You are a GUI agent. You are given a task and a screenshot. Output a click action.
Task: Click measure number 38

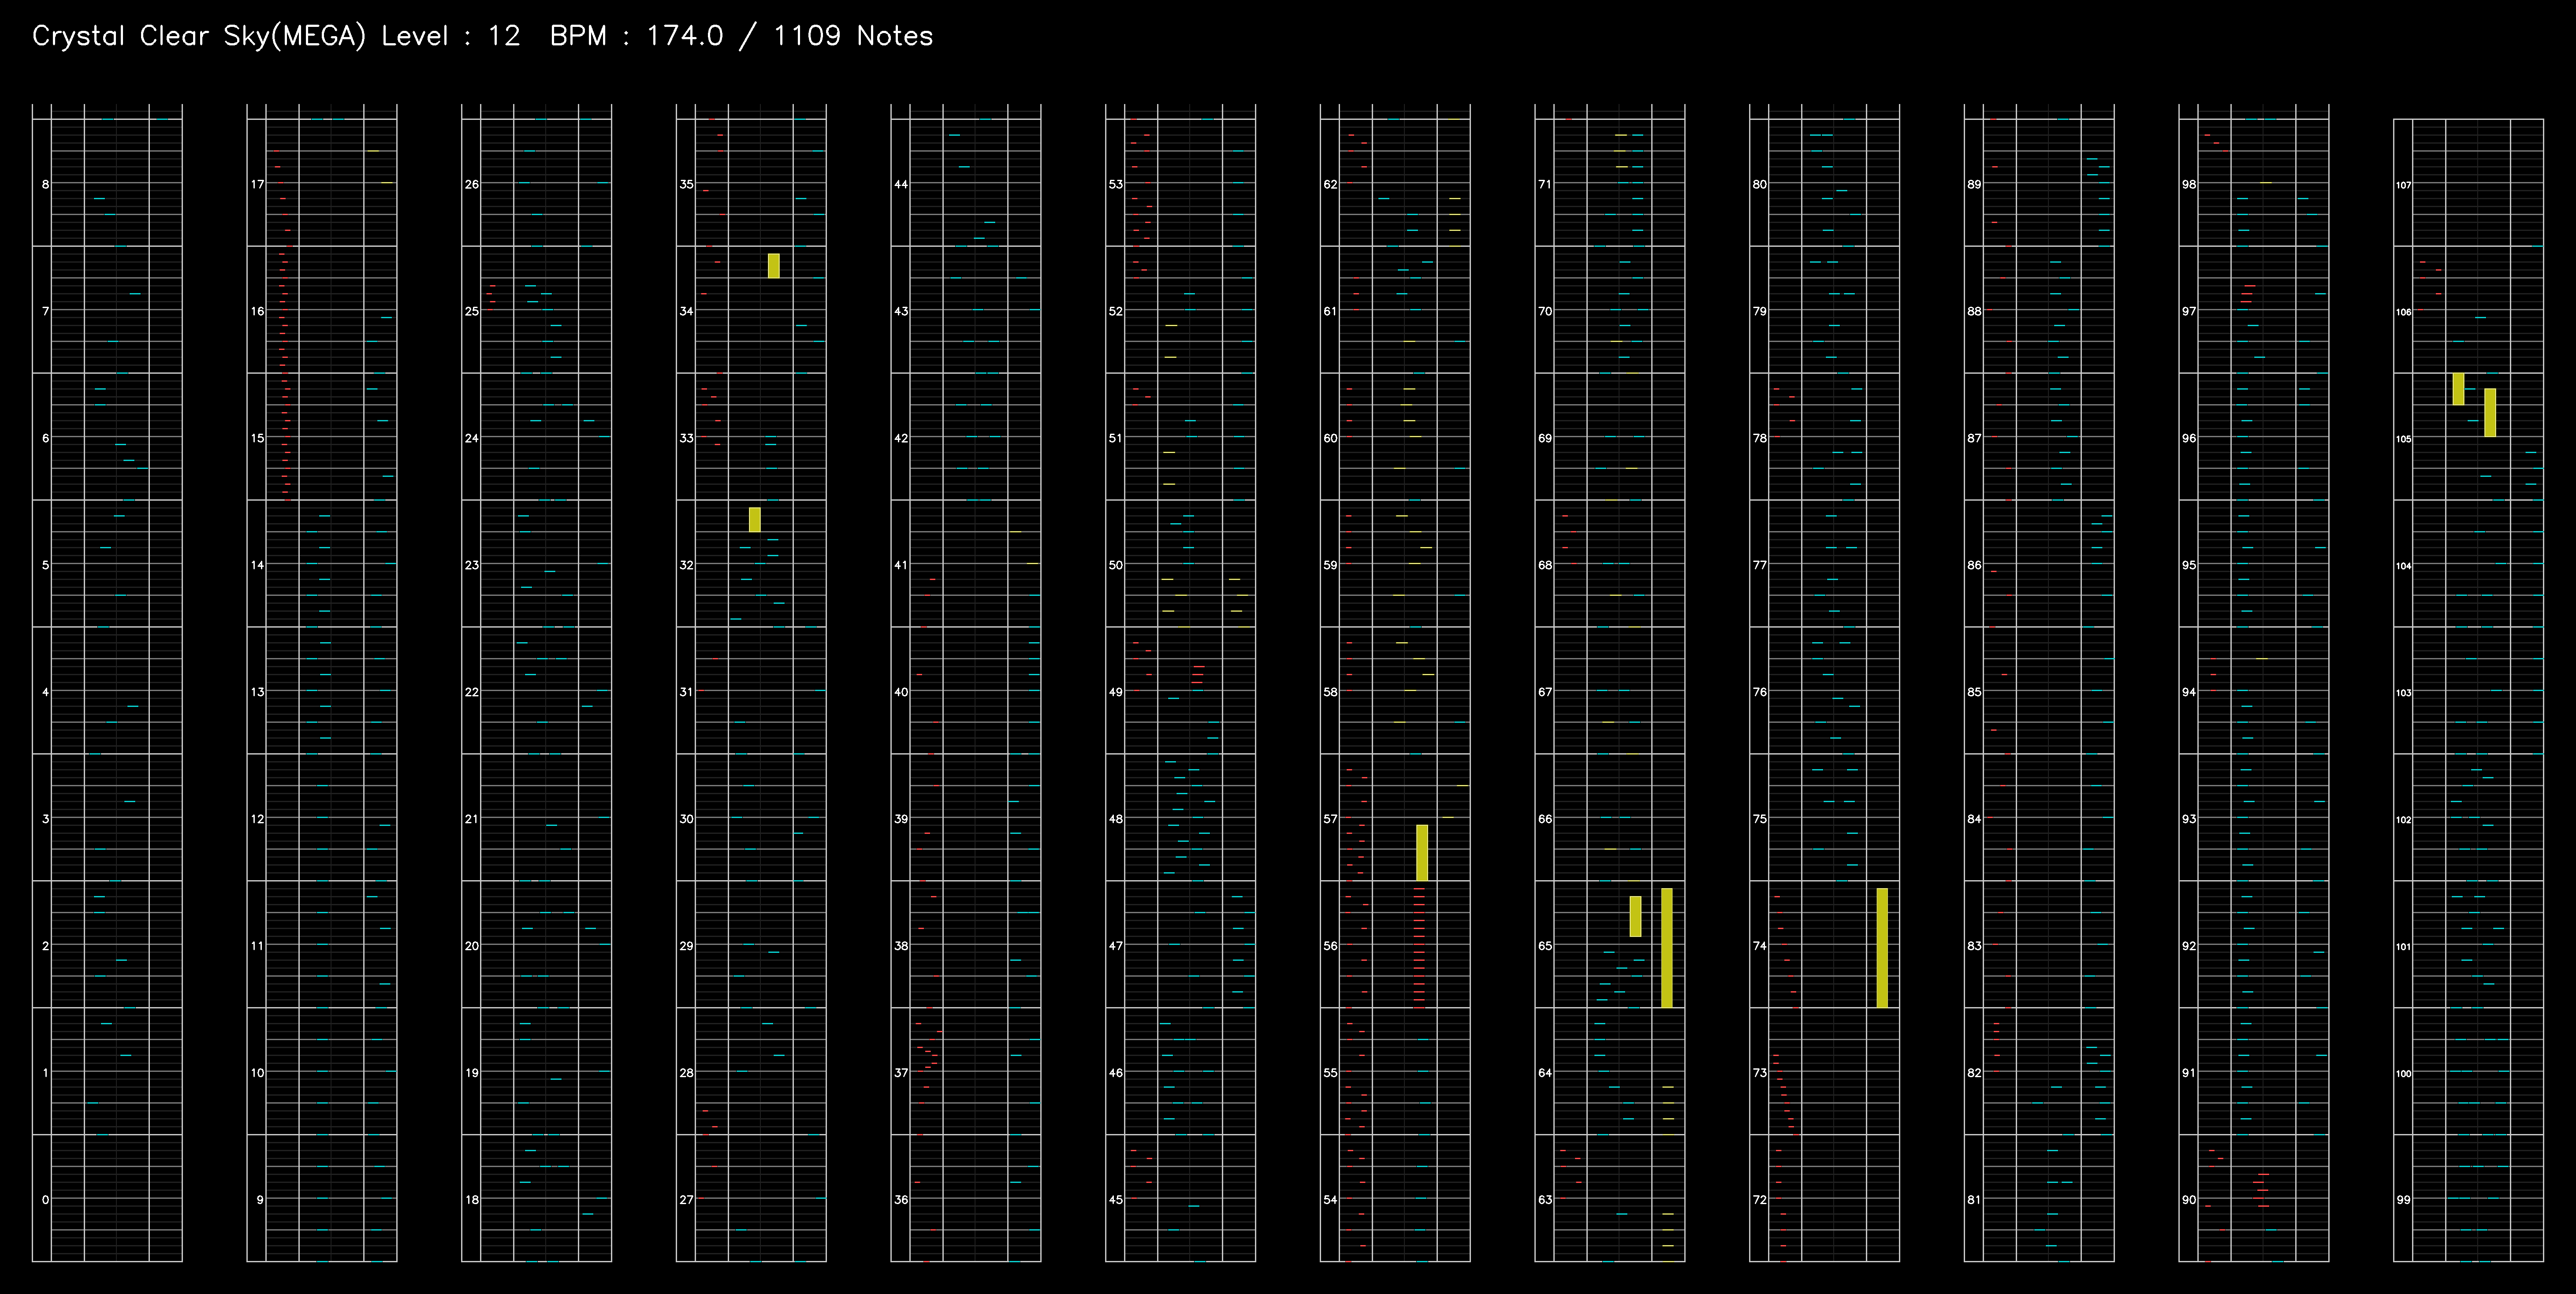coord(901,946)
